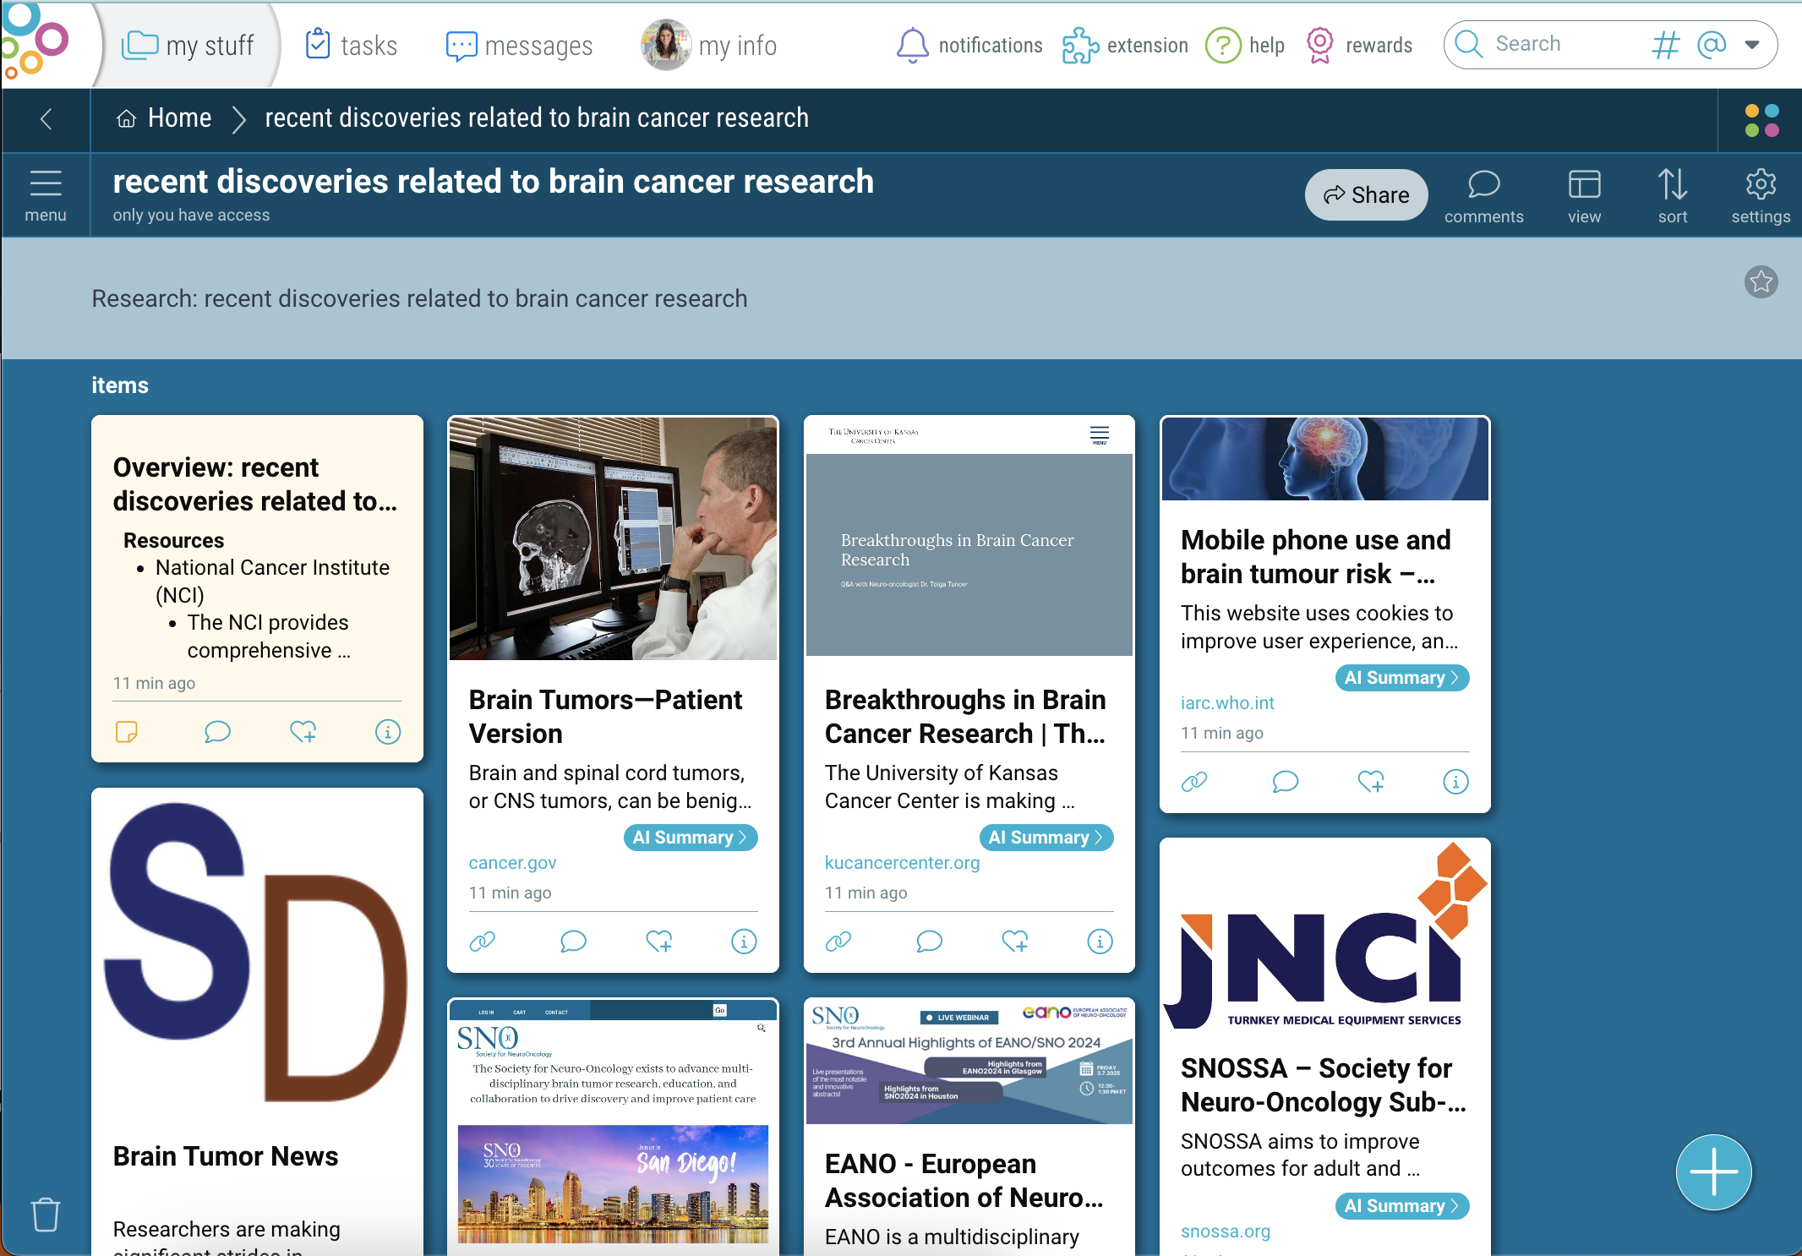The image size is (1802, 1256).
Task: Select the hashtag search filter
Action: coord(1665,45)
